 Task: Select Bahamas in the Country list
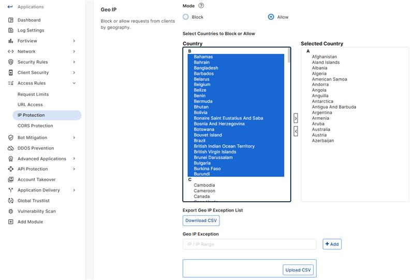tap(203, 57)
